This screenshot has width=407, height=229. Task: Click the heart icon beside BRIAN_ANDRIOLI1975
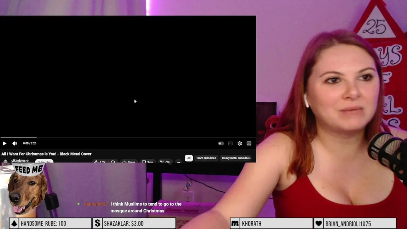(319, 224)
